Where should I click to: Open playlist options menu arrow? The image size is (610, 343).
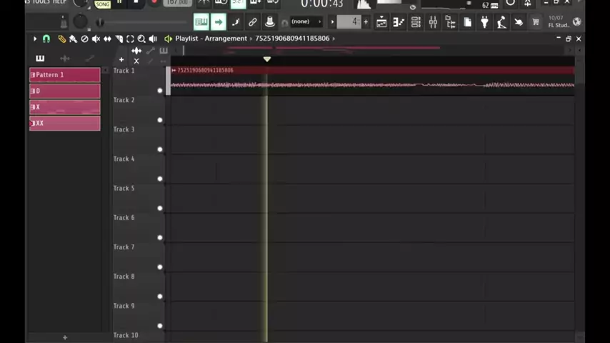34,39
